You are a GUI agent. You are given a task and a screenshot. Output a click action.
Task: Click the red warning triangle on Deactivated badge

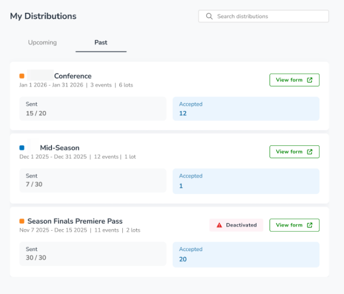219,225
